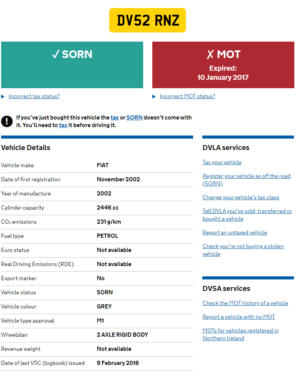The height and width of the screenshot is (376, 297).
Task: Follow the first 'tax' link in warning
Action: 115,118
